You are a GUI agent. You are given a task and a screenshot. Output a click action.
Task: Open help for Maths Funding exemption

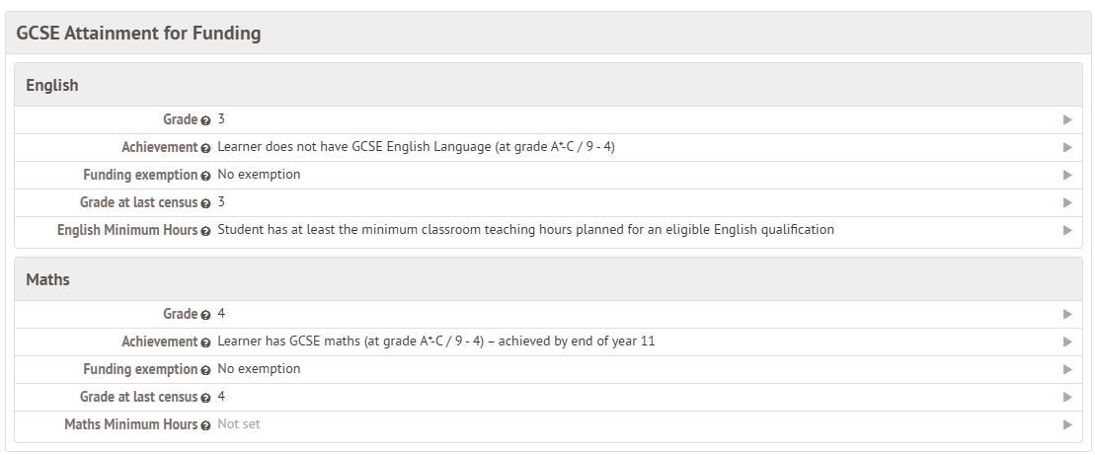click(205, 370)
